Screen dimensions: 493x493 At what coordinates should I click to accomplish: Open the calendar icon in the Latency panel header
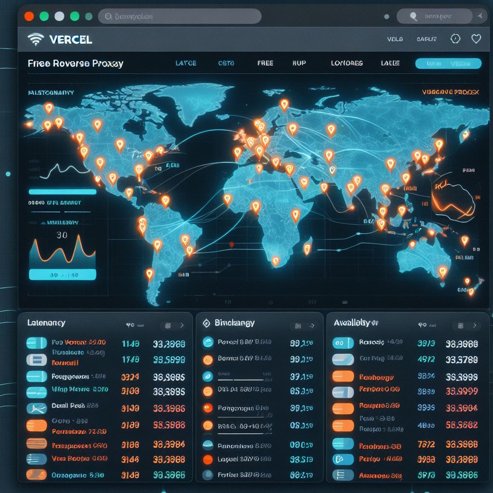pyautogui.click(x=168, y=325)
